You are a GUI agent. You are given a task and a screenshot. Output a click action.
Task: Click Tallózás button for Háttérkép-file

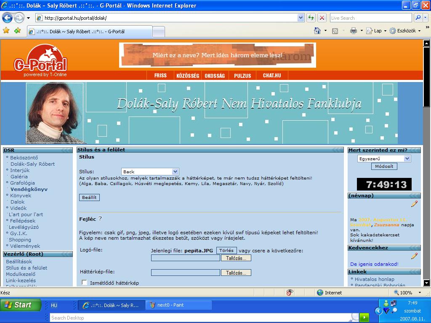(236, 273)
